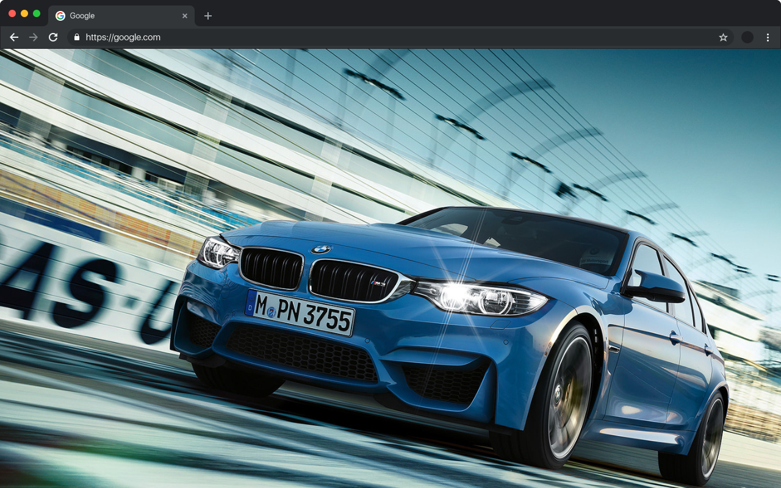The image size is (781, 488).
Task: Open a new tab with the plus button
Action: [208, 15]
